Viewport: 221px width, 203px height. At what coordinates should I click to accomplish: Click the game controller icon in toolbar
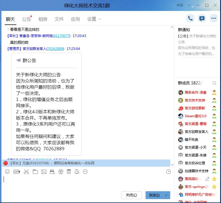click(x=52, y=172)
